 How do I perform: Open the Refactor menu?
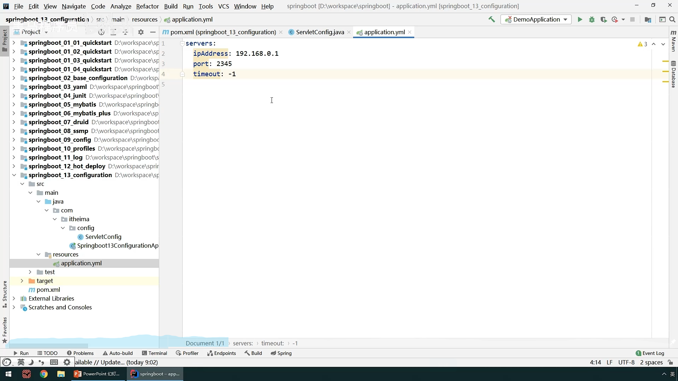tap(147, 6)
